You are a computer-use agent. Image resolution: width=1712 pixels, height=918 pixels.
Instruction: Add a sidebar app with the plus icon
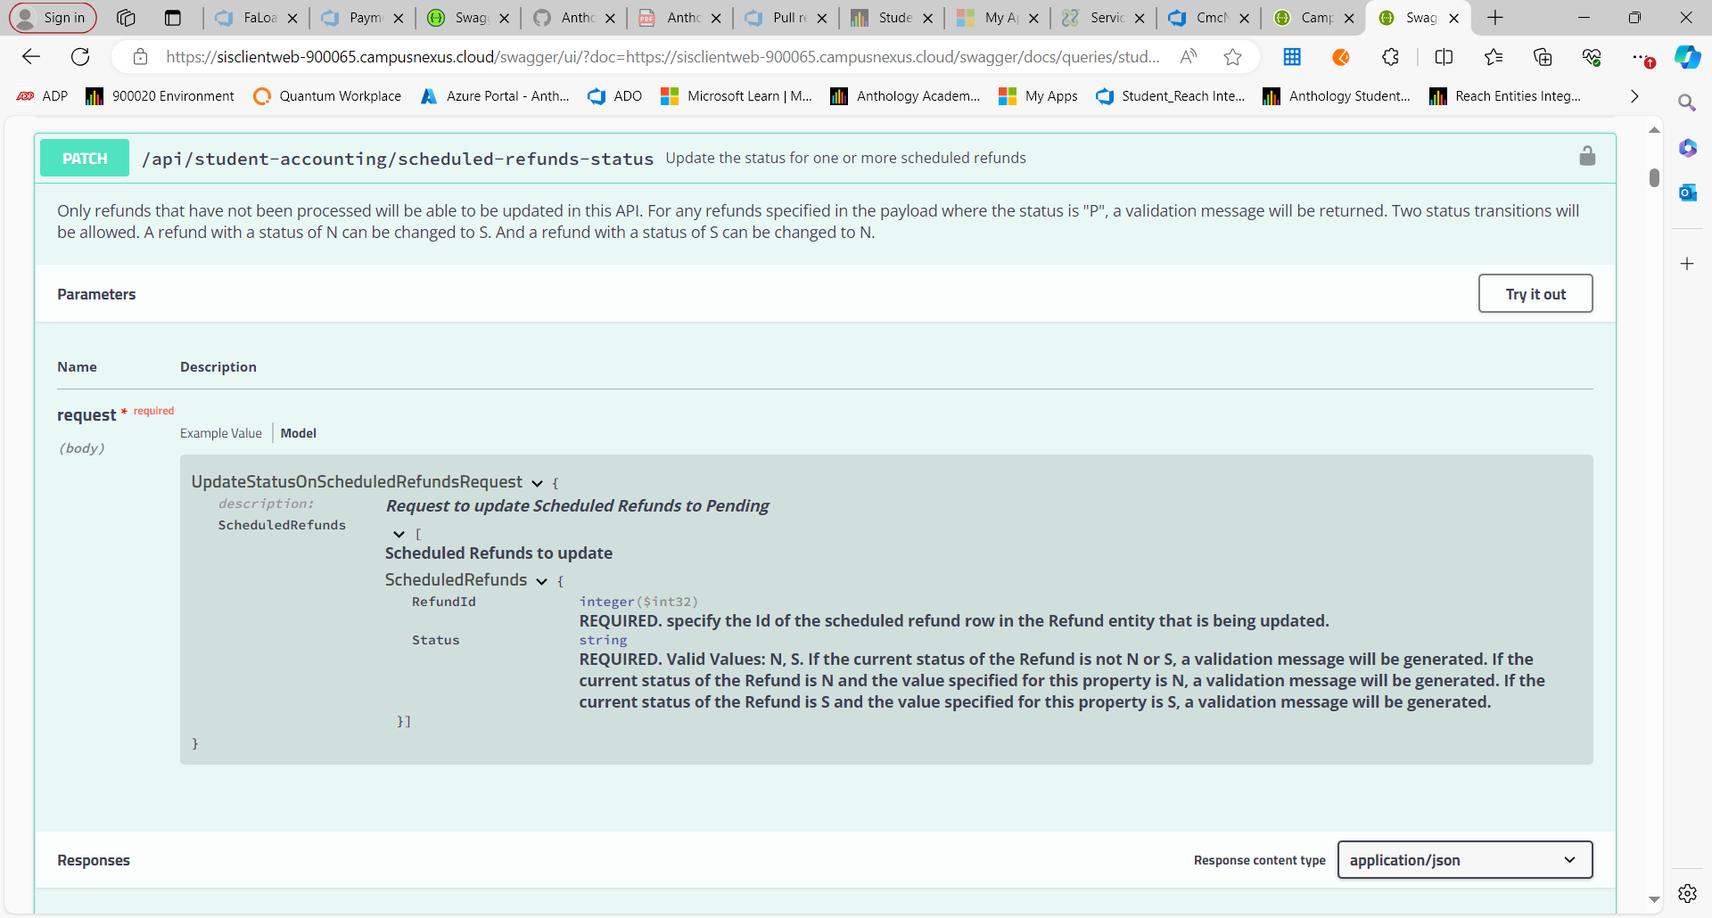(x=1687, y=264)
